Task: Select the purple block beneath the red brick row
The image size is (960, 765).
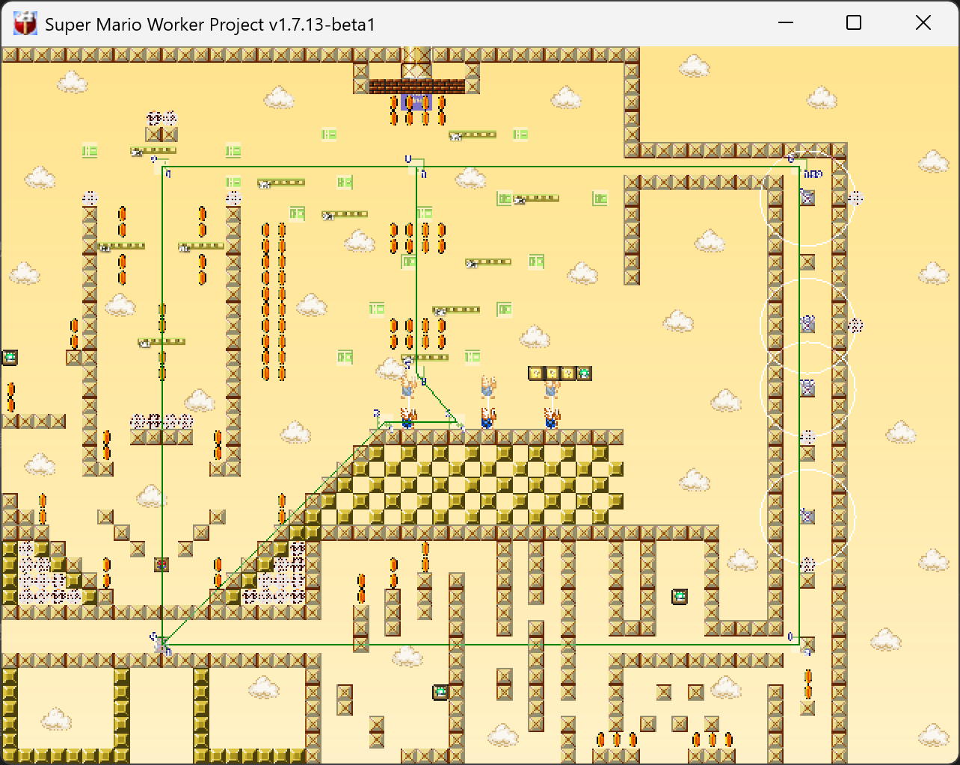Action: point(416,102)
